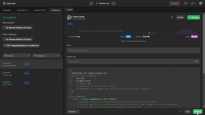This screenshot has width=205, height=115.
Task: Click chevron on Jan 2022 submission row
Action: pyautogui.click(x=59, y=83)
